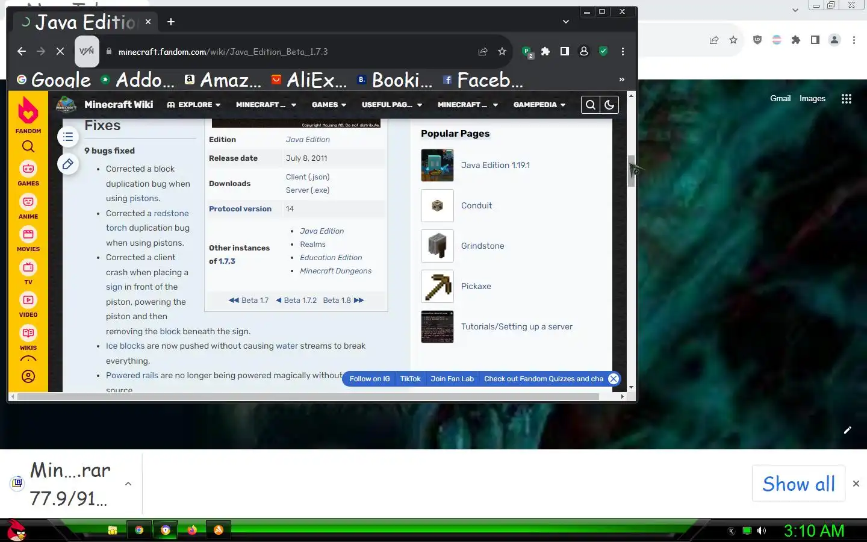This screenshot has height=542, width=867.
Task: Open the profile icon in the dark browser
Action: coord(584,52)
